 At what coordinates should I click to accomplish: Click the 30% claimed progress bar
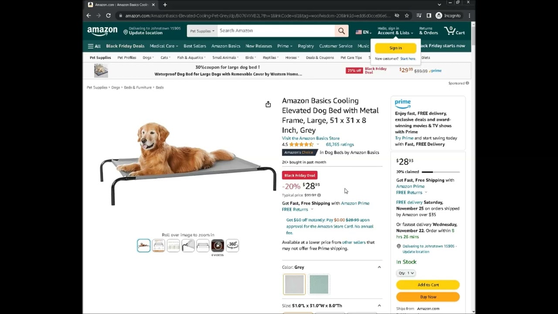pyautogui.click(x=440, y=172)
